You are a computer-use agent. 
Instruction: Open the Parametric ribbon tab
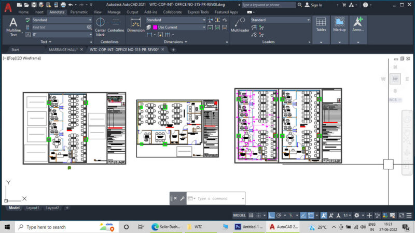79,12
